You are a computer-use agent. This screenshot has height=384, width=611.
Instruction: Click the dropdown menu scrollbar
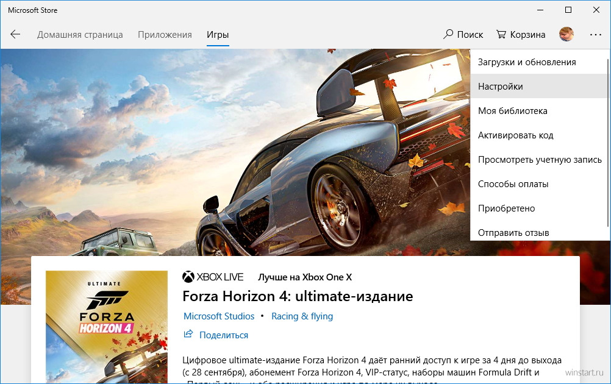pos(608,142)
